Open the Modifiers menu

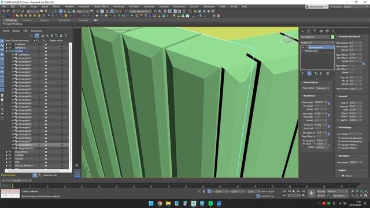[x=69, y=6]
